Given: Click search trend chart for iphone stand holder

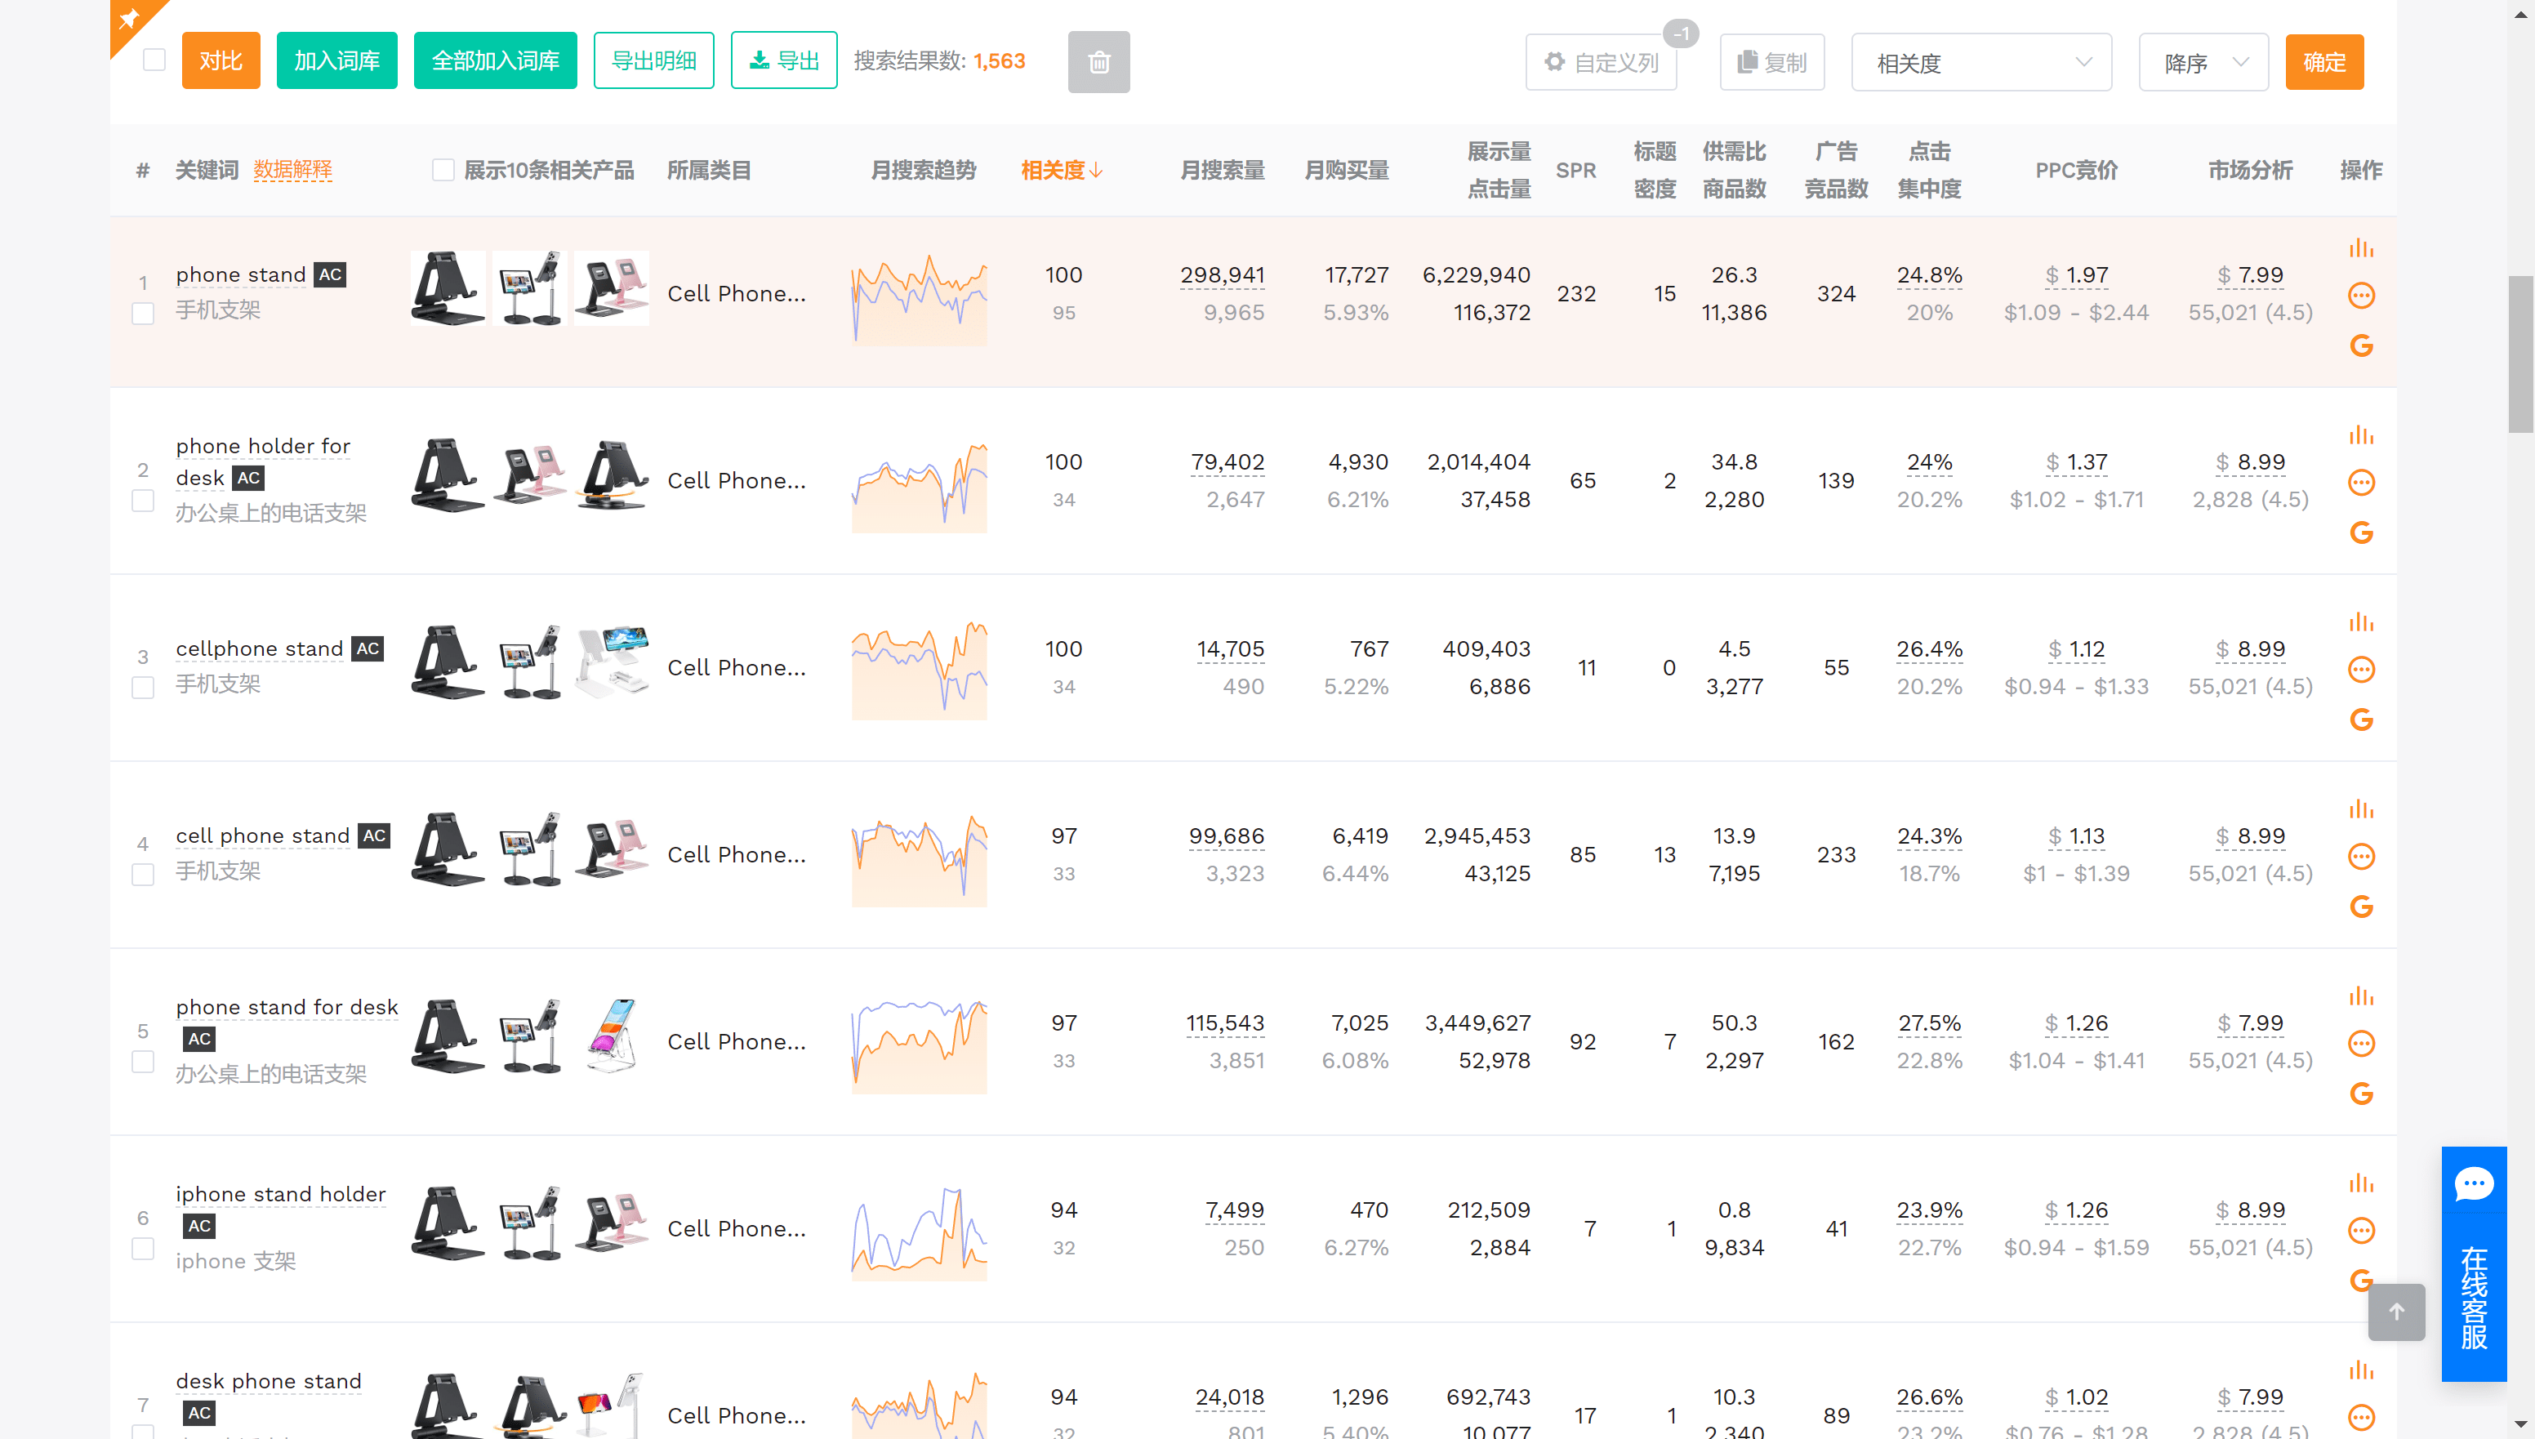Looking at the screenshot, I should pyautogui.click(x=919, y=1233).
